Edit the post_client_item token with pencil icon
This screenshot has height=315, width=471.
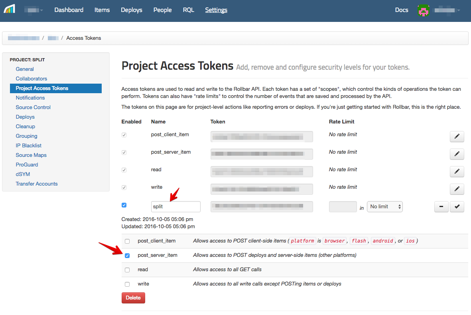[x=457, y=137]
